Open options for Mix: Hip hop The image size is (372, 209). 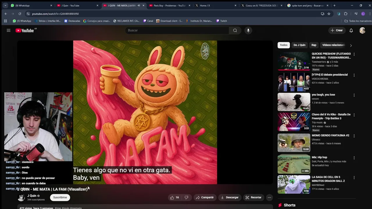tap(354, 158)
